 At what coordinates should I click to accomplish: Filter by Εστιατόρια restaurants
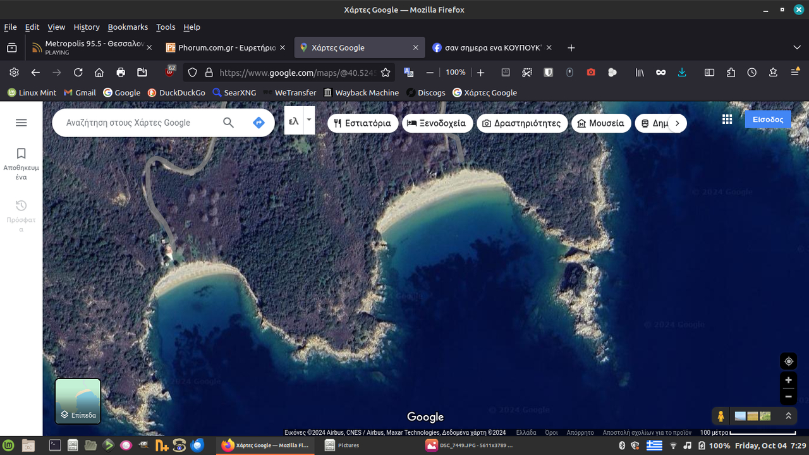click(x=363, y=123)
